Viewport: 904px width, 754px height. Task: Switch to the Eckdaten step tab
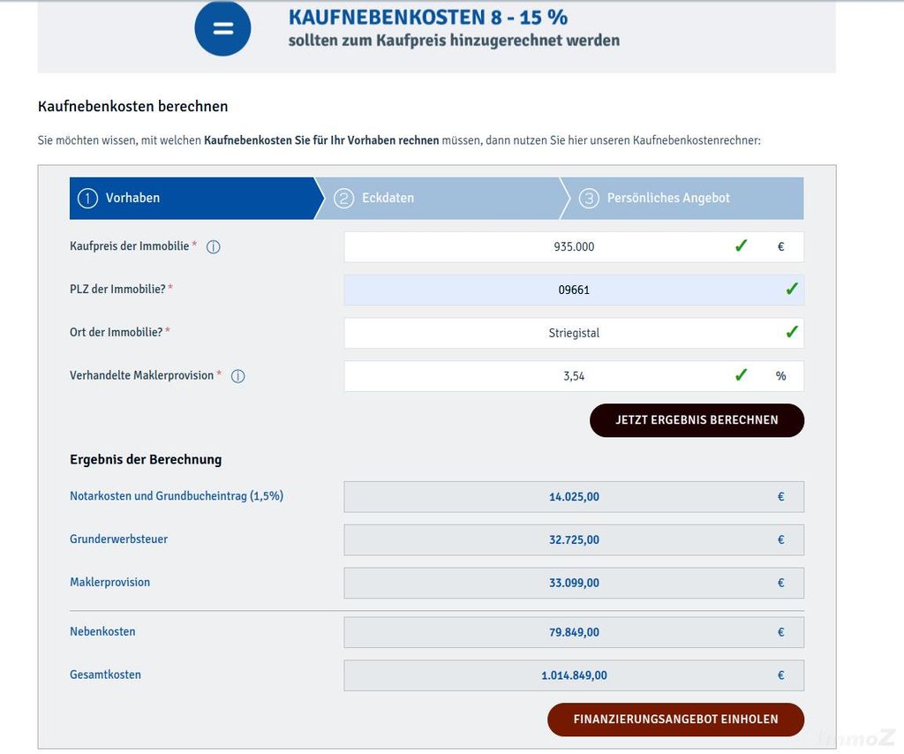point(441,199)
